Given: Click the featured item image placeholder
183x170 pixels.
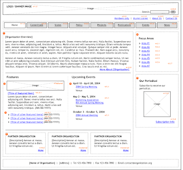Looking at the screenshot, I should click(x=35, y=85).
